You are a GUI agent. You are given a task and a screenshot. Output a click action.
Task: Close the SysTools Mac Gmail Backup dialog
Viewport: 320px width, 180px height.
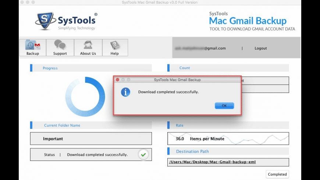[x=118, y=80]
